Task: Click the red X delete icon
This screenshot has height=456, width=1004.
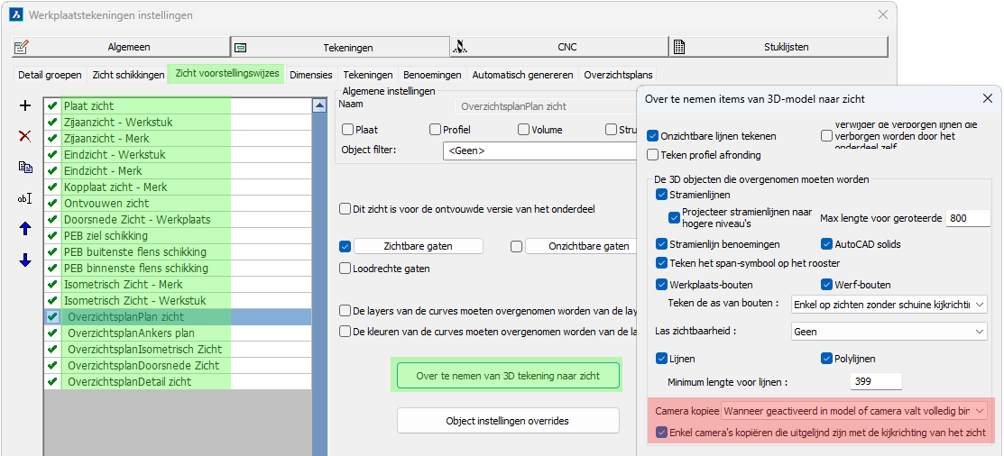Action: (x=25, y=136)
